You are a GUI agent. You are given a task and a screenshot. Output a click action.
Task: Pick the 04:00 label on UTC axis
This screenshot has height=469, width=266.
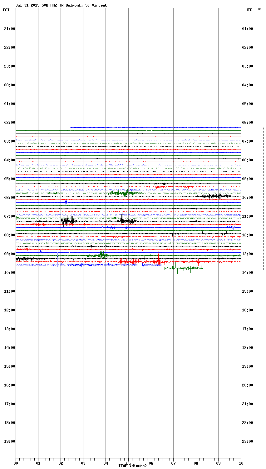coord(248,85)
